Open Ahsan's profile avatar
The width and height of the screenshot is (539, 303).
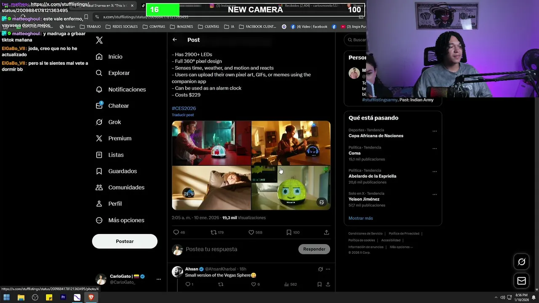click(x=177, y=271)
